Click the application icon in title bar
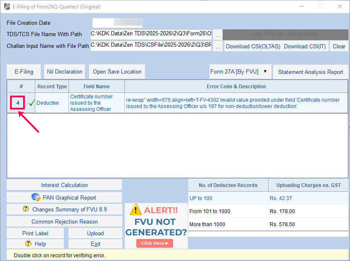This screenshot has height=261, width=350. click(x=7, y=6)
